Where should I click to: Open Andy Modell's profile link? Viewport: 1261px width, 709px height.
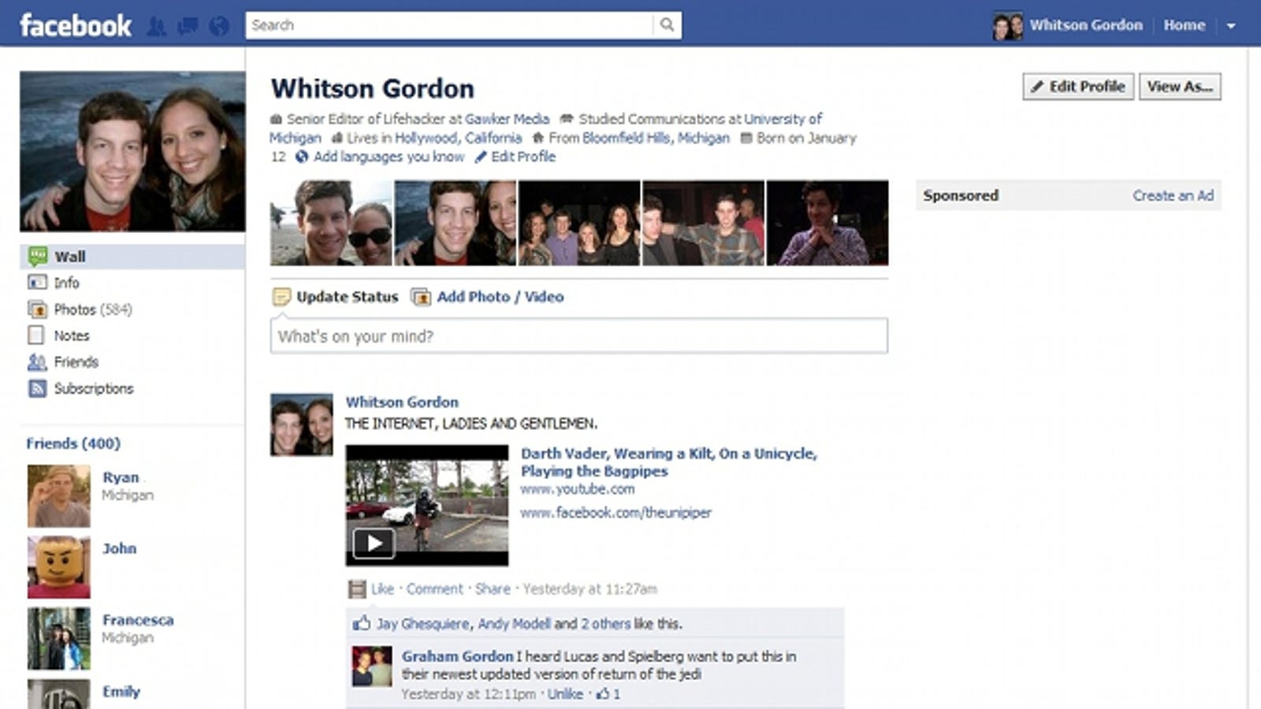pos(514,624)
